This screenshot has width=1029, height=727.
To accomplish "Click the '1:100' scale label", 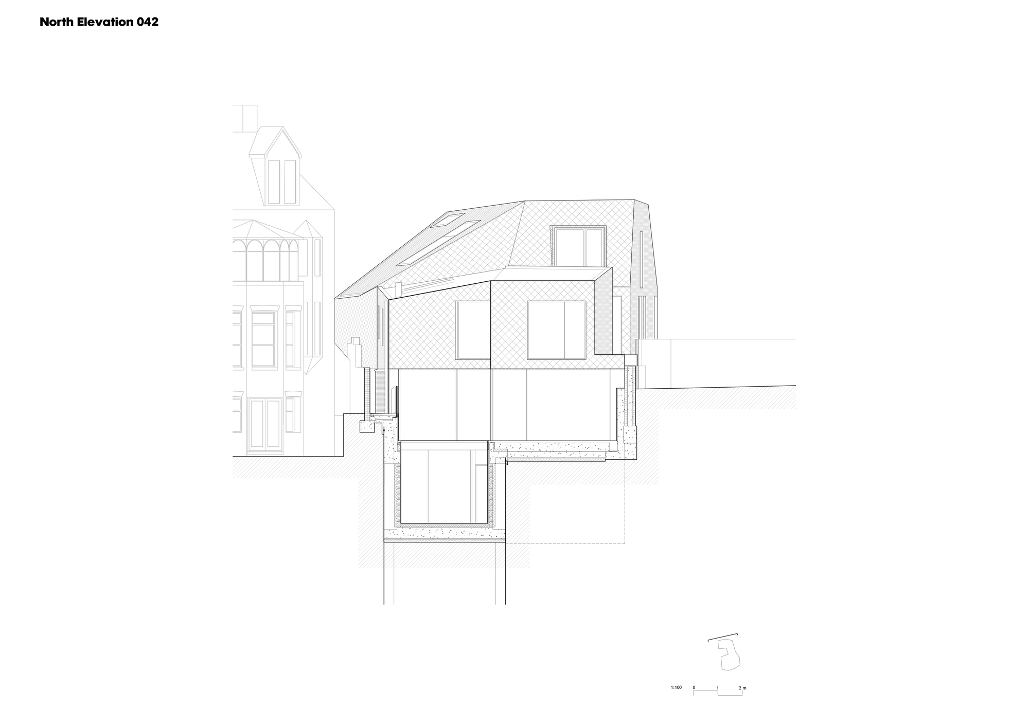I will [676, 687].
